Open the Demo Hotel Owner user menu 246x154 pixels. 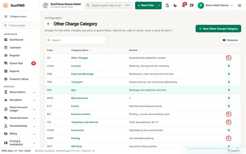click(x=215, y=5)
